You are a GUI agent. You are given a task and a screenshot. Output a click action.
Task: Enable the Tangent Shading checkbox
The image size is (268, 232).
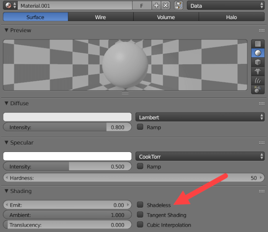tap(140, 214)
